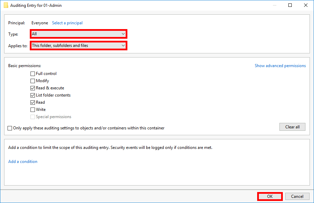This screenshot has height=203, width=314.
Task: Uncheck the Read & execute permission
Action: [x=33, y=88]
